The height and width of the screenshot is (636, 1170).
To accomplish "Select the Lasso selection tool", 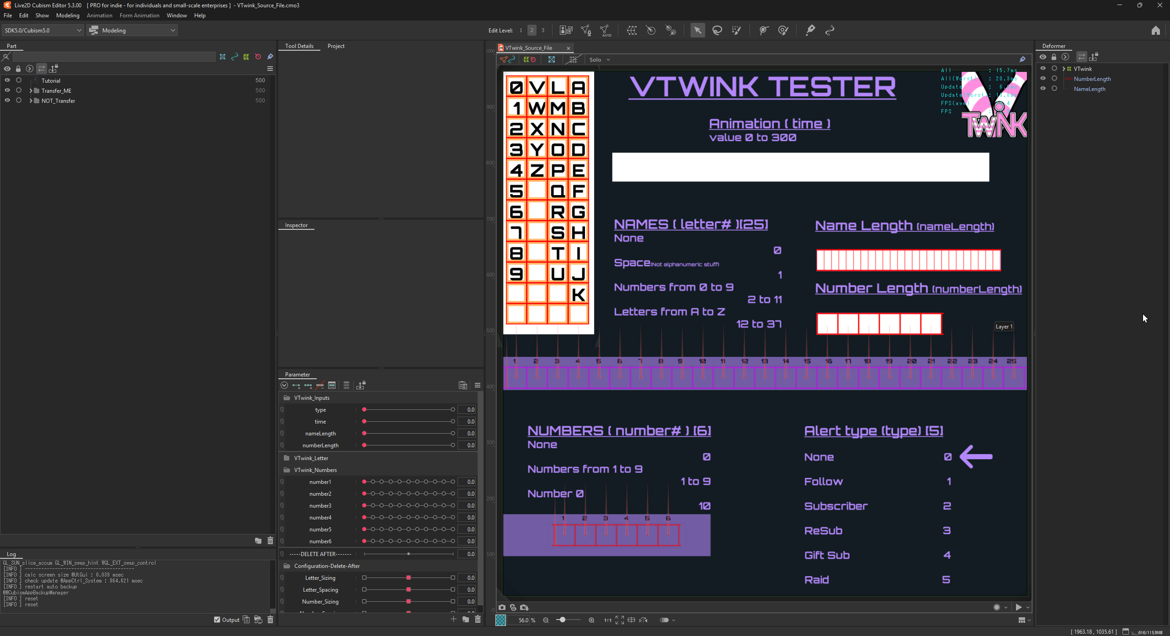I will [717, 30].
